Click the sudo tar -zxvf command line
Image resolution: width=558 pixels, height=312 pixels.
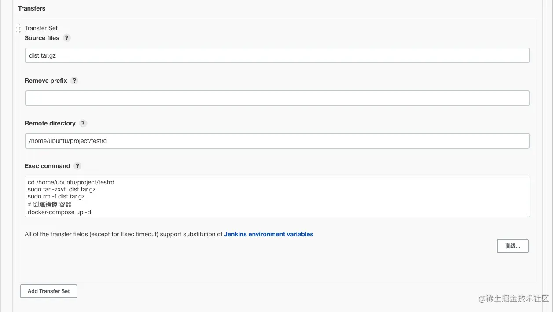click(62, 189)
